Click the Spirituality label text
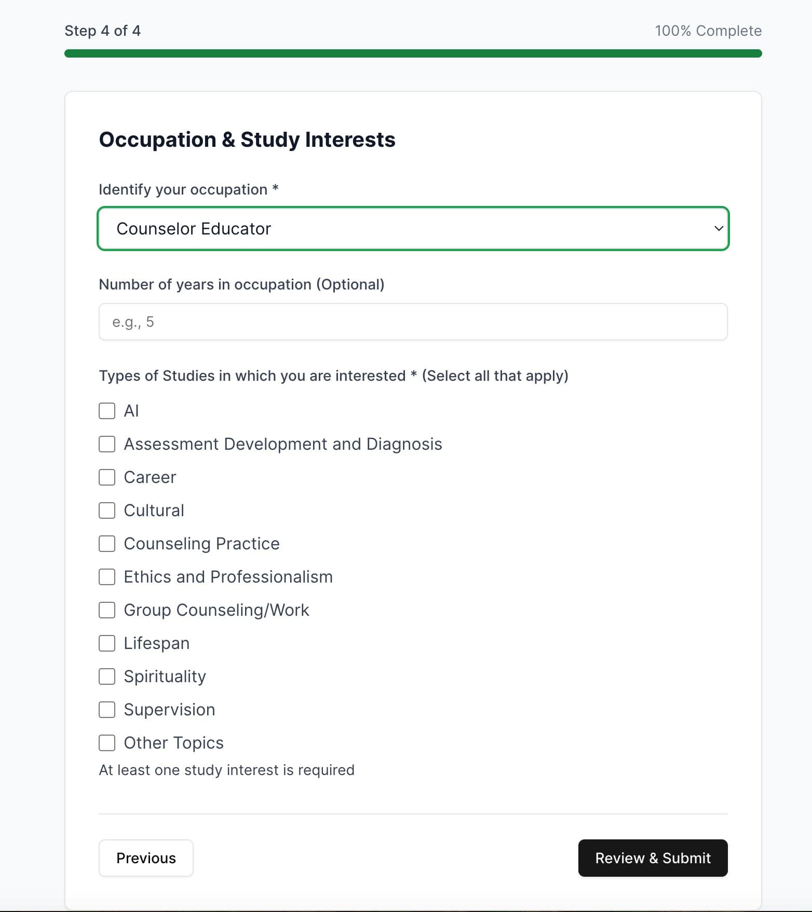The height and width of the screenshot is (912, 812). [x=165, y=676]
